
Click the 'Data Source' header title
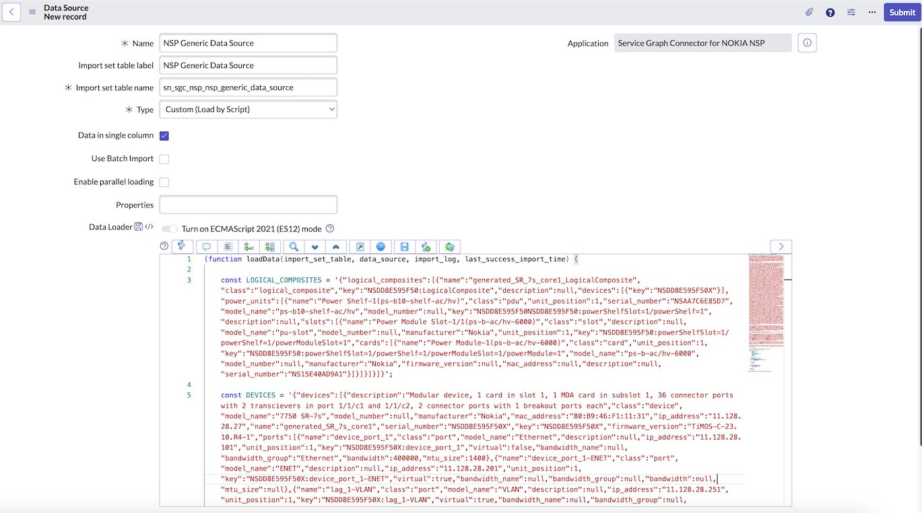[x=66, y=8]
